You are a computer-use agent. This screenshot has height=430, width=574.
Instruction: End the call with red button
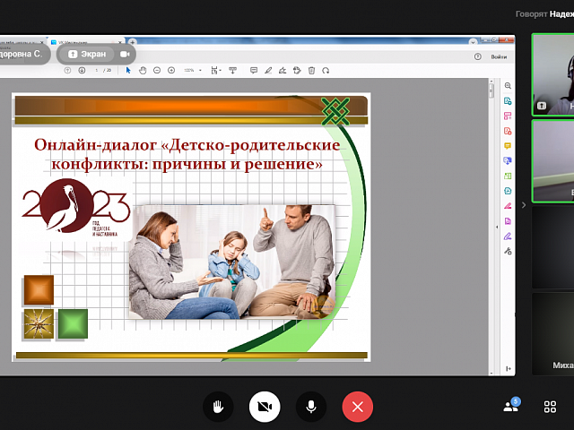click(357, 407)
